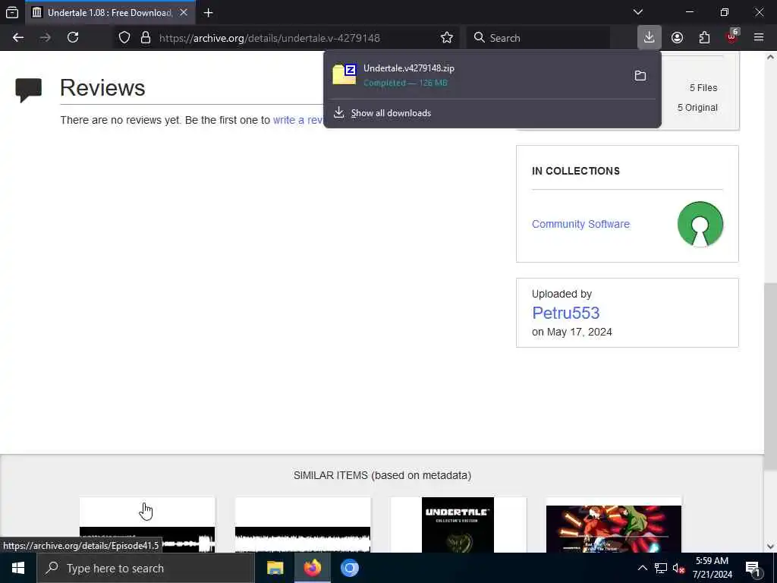Open the extensions puzzle icon
This screenshot has height=583, width=777.
click(x=704, y=38)
